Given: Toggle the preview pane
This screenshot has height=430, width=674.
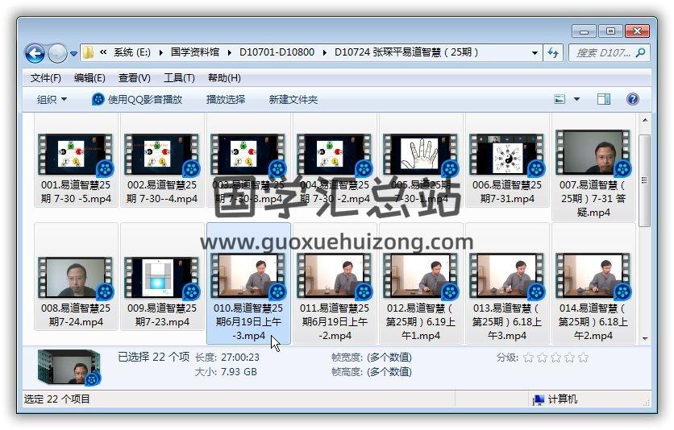Looking at the screenshot, I should coord(604,100).
